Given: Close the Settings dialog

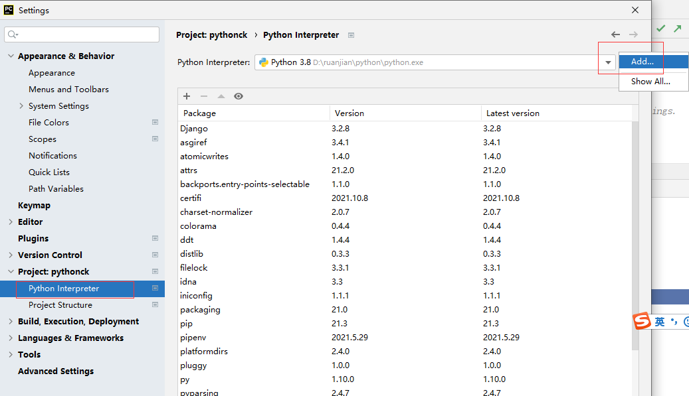Looking at the screenshot, I should pos(635,10).
